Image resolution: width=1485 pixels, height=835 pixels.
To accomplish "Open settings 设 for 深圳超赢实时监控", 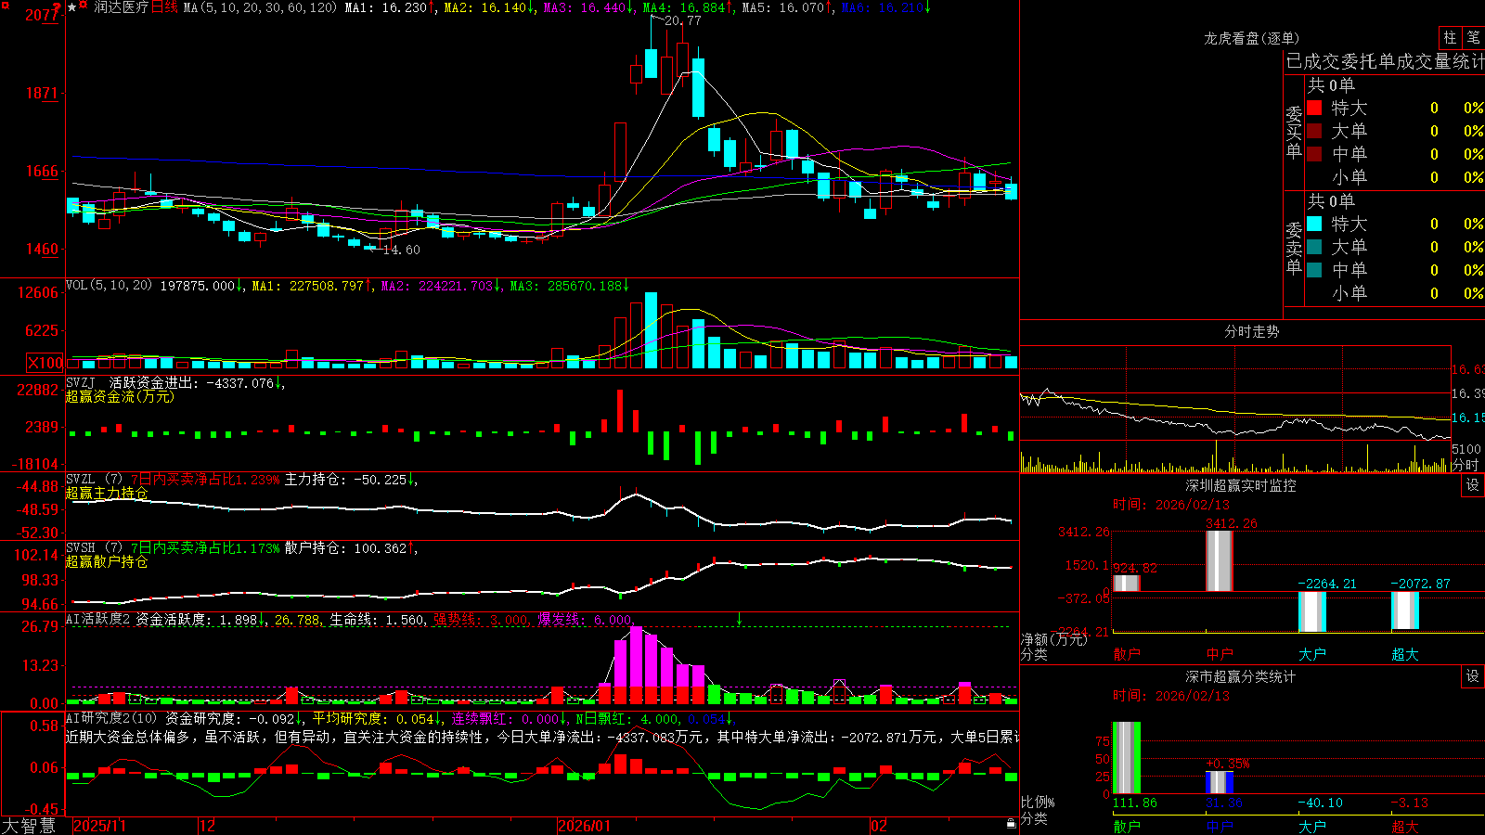I will pos(1473,485).
